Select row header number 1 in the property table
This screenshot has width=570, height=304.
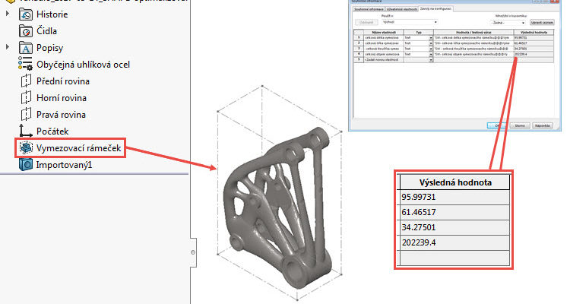tap(359, 38)
